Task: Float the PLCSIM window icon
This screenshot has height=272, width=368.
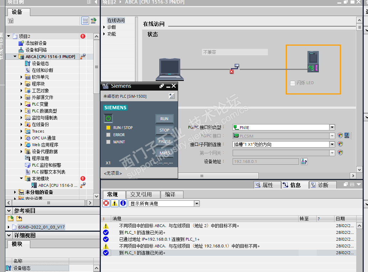Action: 161,86
